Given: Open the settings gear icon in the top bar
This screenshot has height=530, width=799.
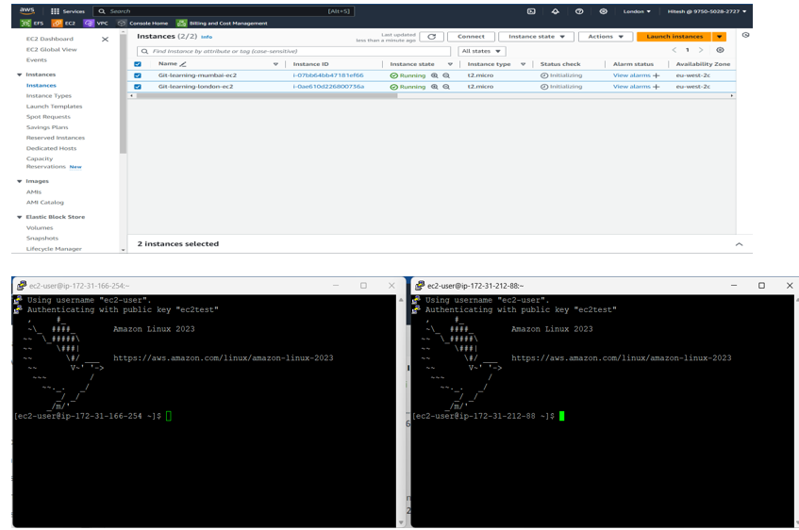Looking at the screenshot, I should coord(603,11).
